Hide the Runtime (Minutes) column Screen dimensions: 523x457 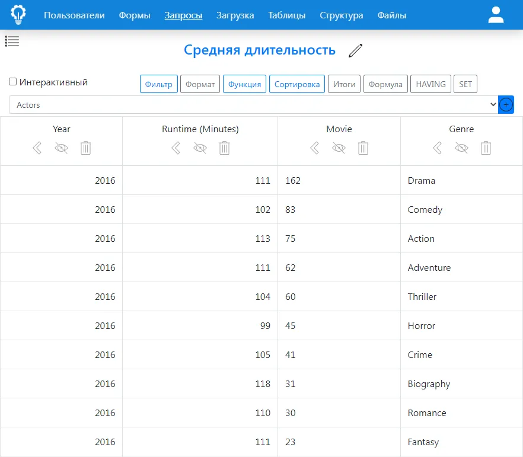(200, 148)
